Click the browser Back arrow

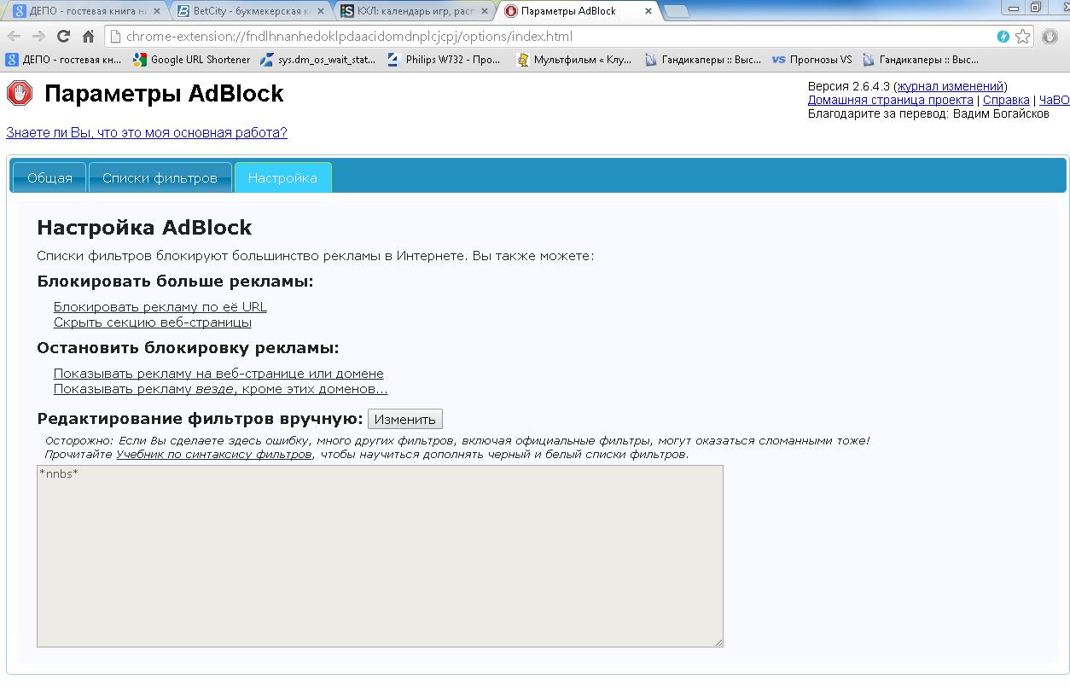click(15, 37)
